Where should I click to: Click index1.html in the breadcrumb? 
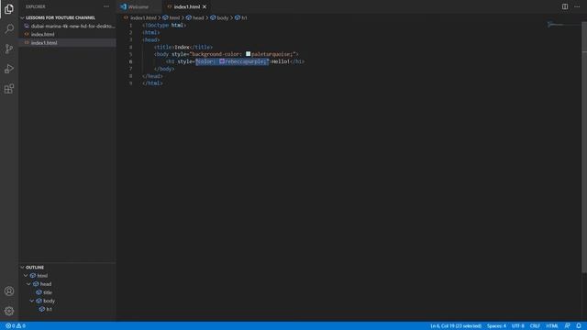(143, 17)
